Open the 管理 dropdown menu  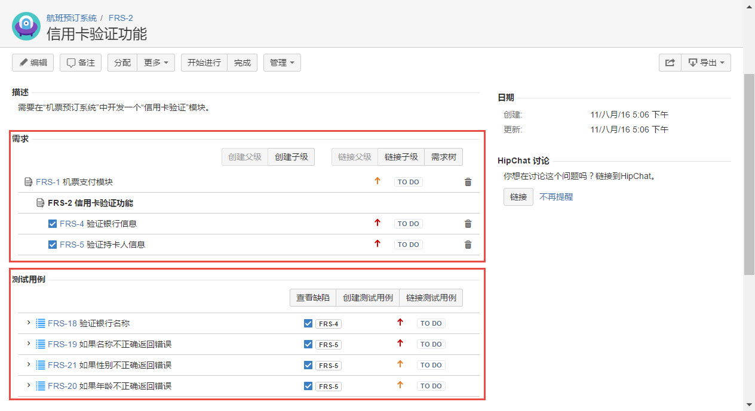[x=282, y=63]
